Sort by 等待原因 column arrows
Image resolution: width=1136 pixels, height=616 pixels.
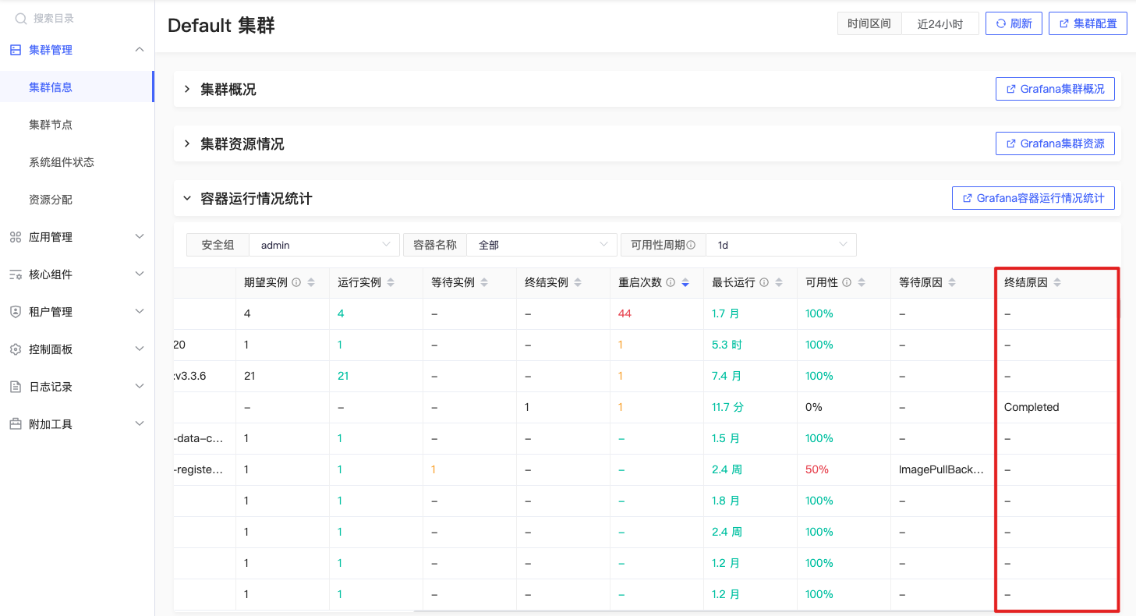point(952,283)
